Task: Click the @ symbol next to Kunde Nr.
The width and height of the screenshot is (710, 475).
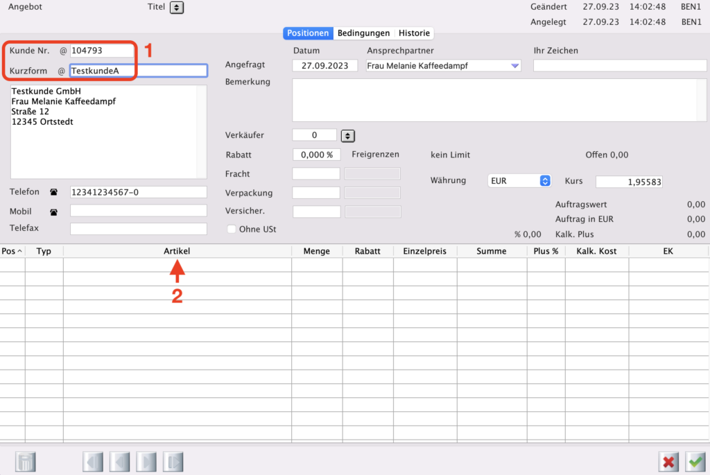Action: pos(62,51)
